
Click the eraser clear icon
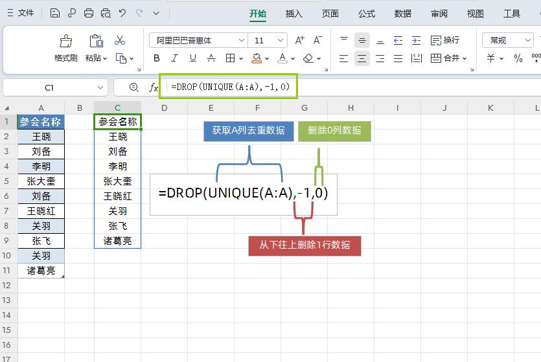coord(308,58)
